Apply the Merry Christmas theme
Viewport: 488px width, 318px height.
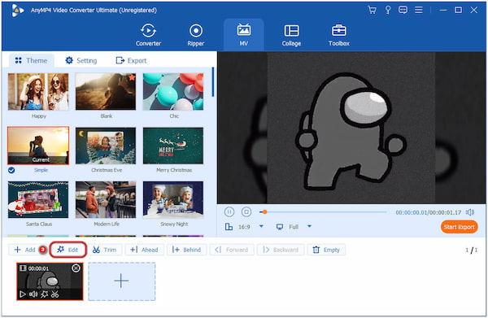pyautogui.click(x=173, y=146)
